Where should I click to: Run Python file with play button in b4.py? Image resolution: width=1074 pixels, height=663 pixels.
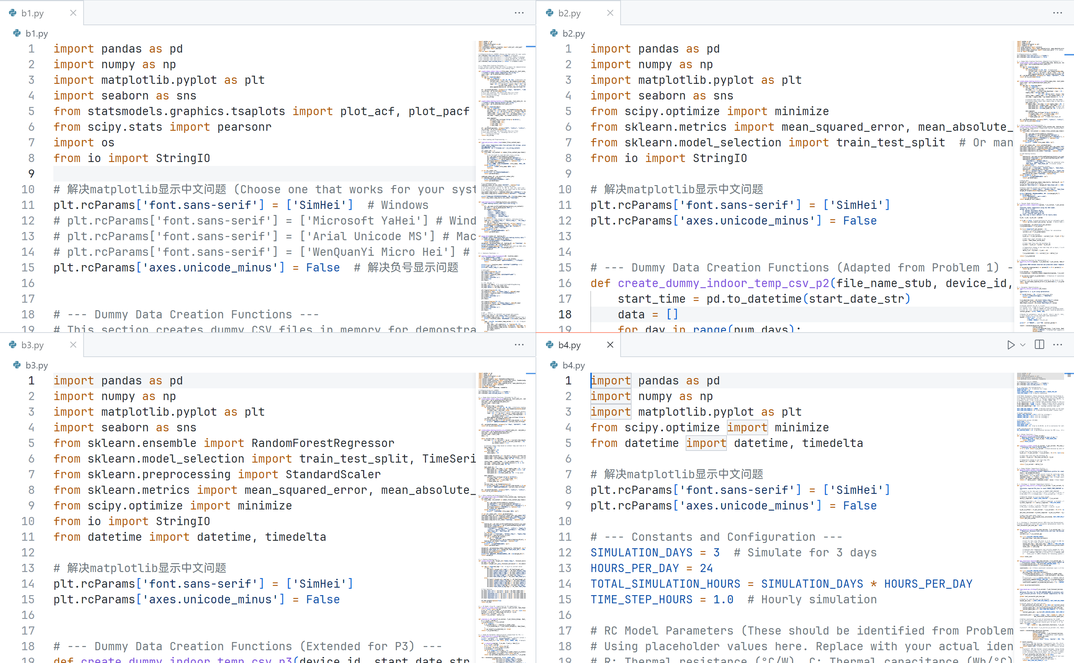(x=1011, y=345)
